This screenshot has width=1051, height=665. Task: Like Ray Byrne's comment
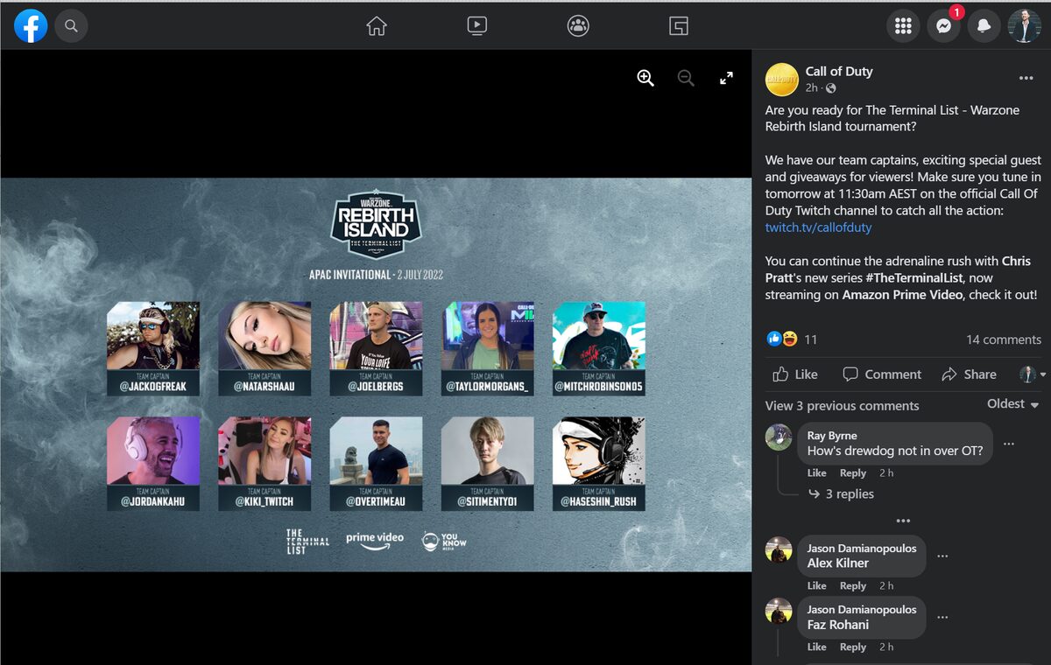(817, 473)
